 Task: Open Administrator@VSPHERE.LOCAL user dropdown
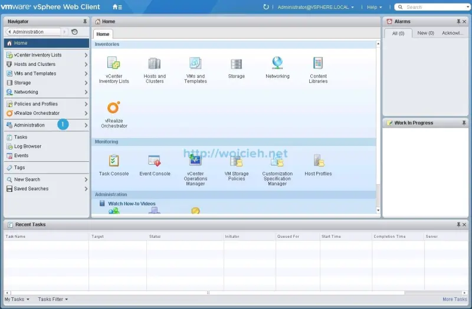(x=316, y=7)
